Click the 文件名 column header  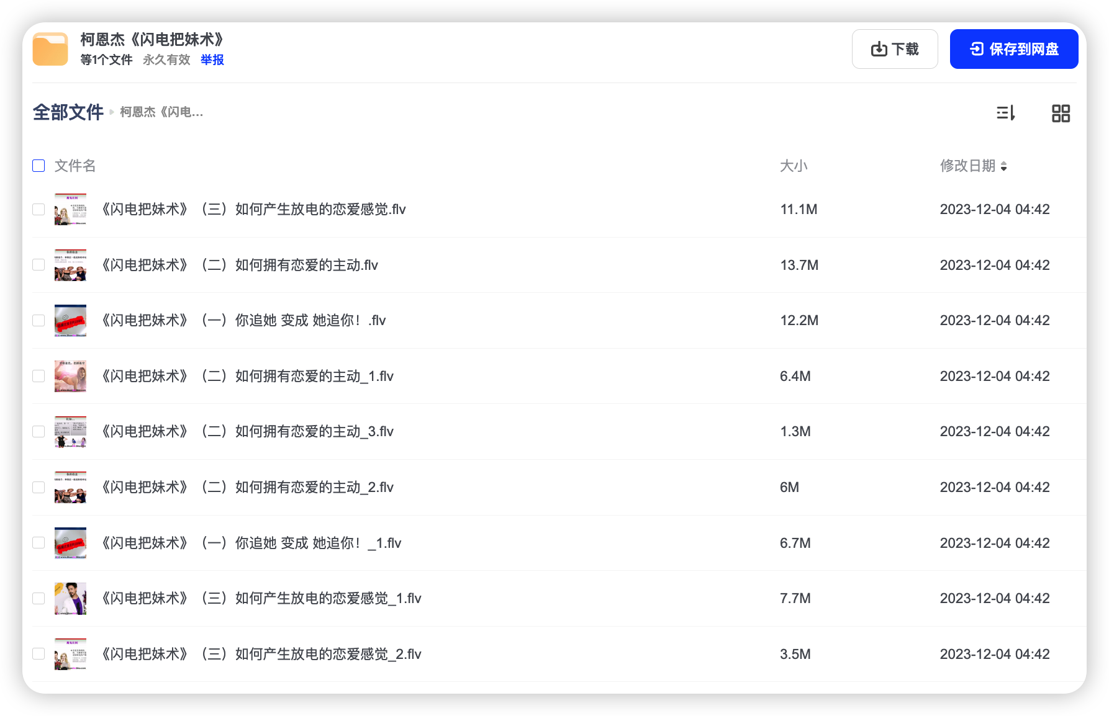(75, 166)
